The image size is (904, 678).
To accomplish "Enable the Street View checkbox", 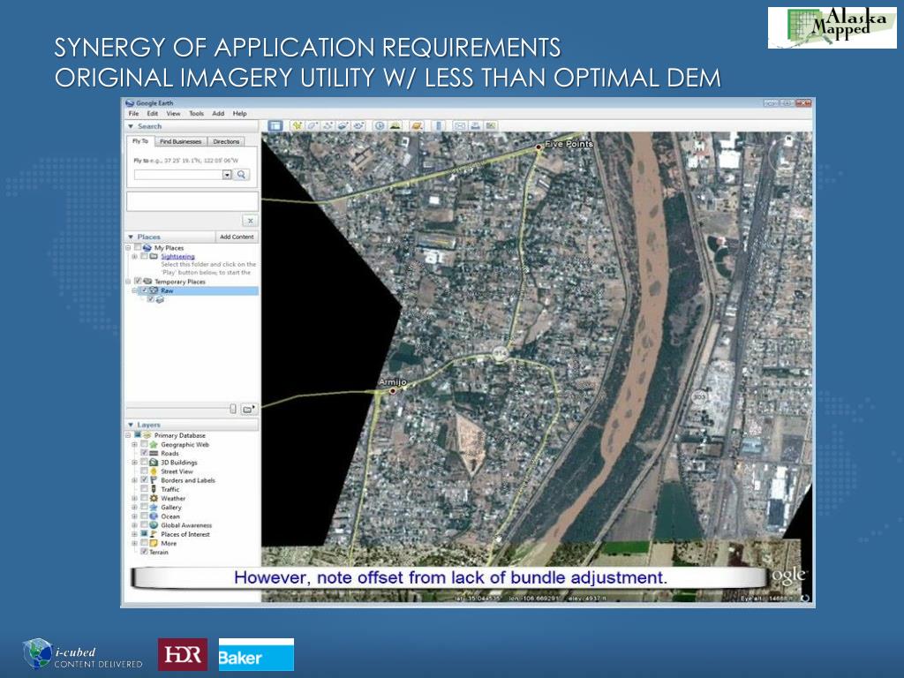I will click(144, 471).
